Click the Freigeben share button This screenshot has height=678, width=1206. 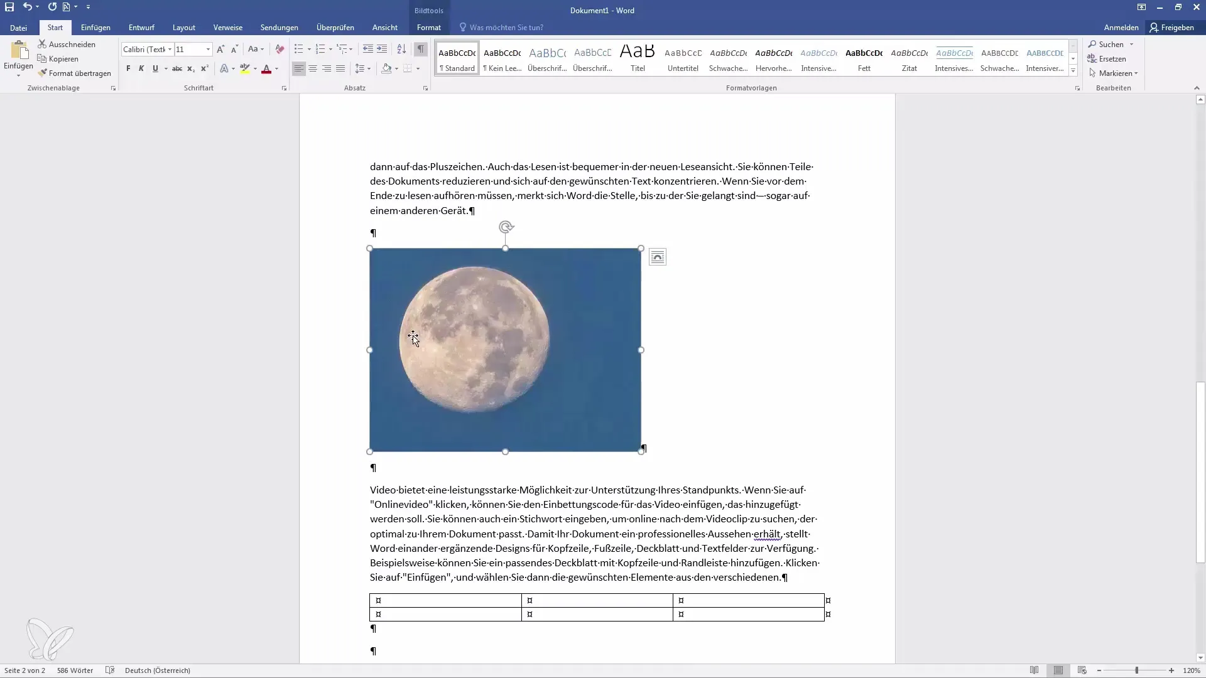coord(1172,28)
